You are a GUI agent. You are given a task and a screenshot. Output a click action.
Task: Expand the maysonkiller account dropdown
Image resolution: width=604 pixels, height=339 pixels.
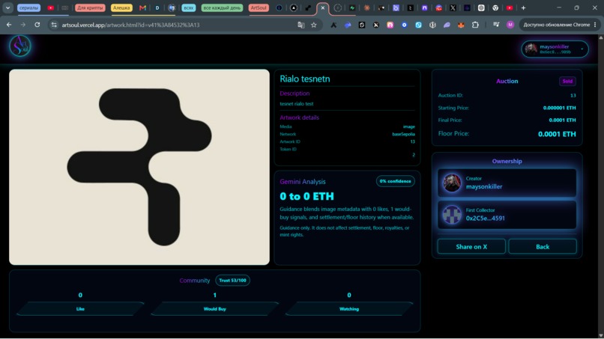pyautogui.click(x=582, y=49)
